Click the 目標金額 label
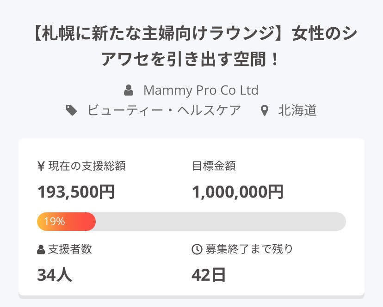 coord(214,166)
